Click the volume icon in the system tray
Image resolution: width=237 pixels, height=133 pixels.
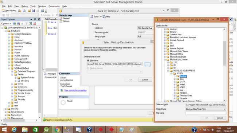213,130
